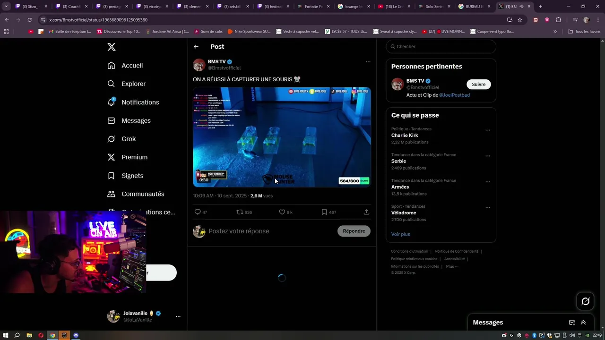Image resolution: width=605 pixels, height=340 pixels.
Task: Open Jolavanille account options menu
Action: tap(178, 316)
